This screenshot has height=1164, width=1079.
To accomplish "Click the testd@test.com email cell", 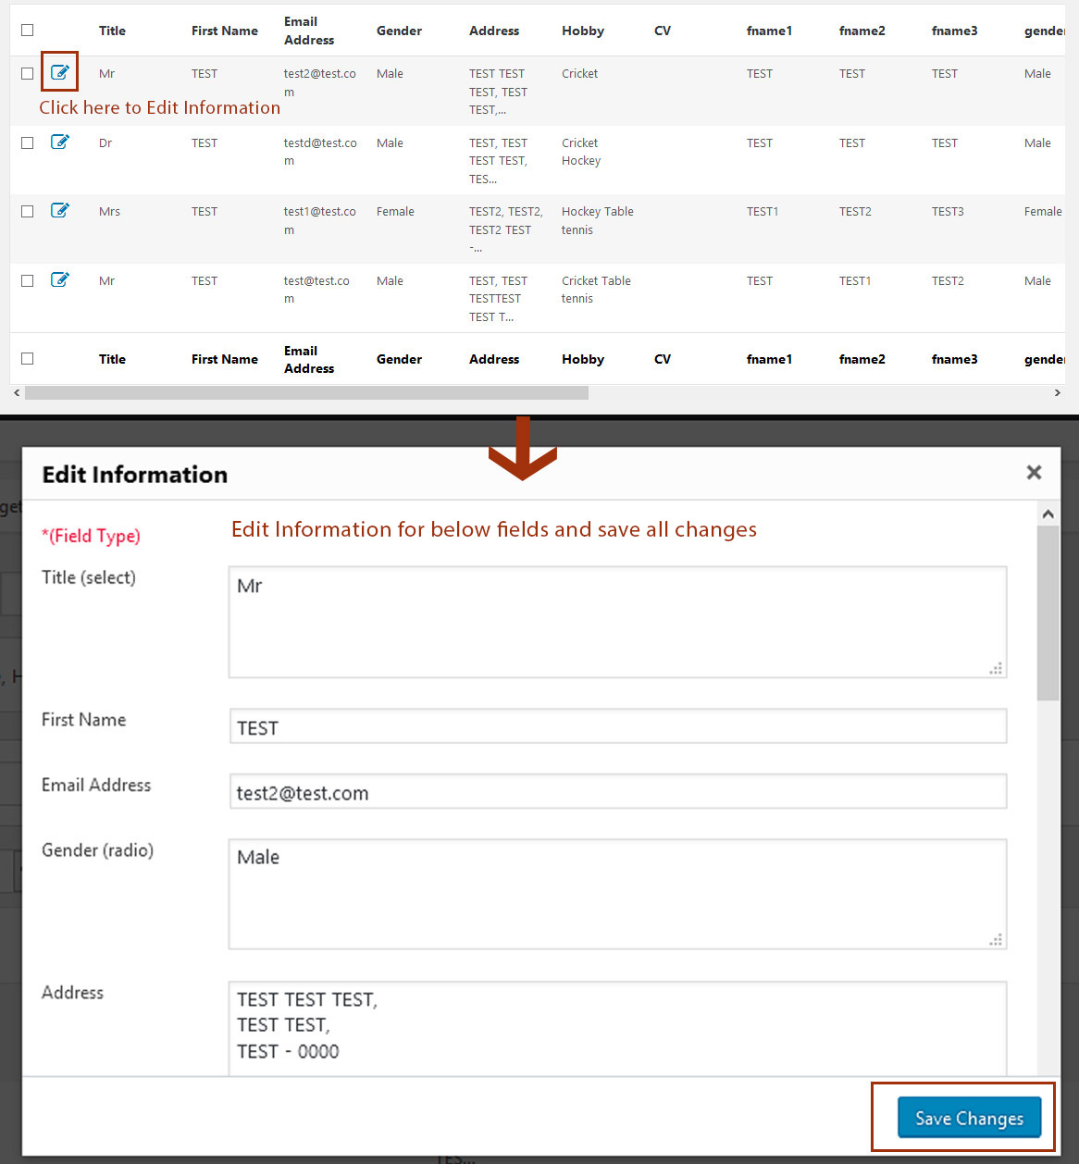I will click(x=320, y=152).
